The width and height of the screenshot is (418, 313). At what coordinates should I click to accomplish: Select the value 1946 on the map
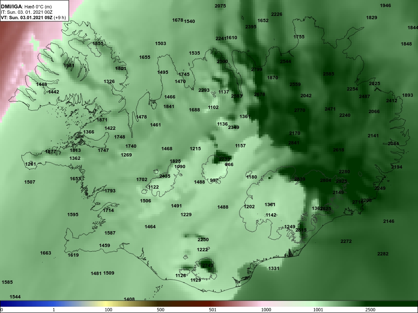coord(385,5)
